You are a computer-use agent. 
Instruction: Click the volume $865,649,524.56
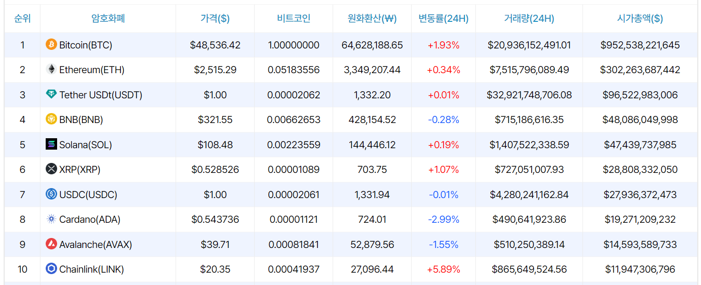(x=529, y=269)
